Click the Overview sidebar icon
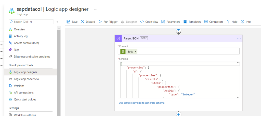 pyautogui.click(x=10, y=29)
